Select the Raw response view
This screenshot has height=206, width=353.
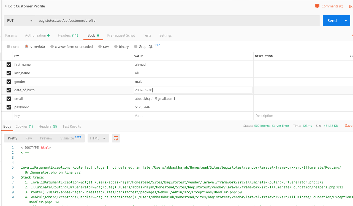click(29, 138)
